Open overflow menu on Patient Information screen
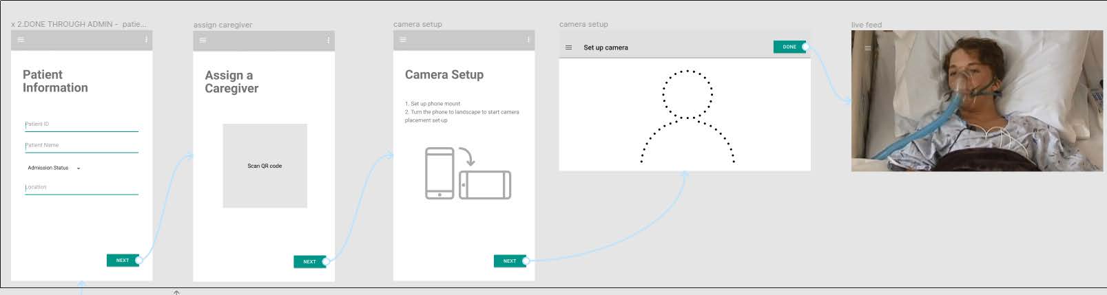Viewport: 1107px width, 295px height. 146,40
